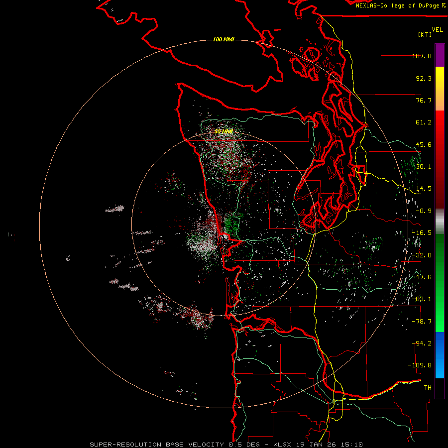The width and height of the screenshot is (448, 448).
Task: Select the -16.5 legend value
Action: (422, 233)
